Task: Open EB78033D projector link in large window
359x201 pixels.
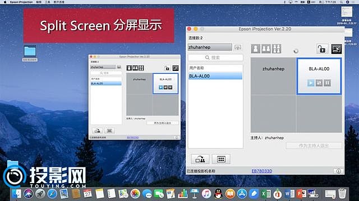Action: 262,171
